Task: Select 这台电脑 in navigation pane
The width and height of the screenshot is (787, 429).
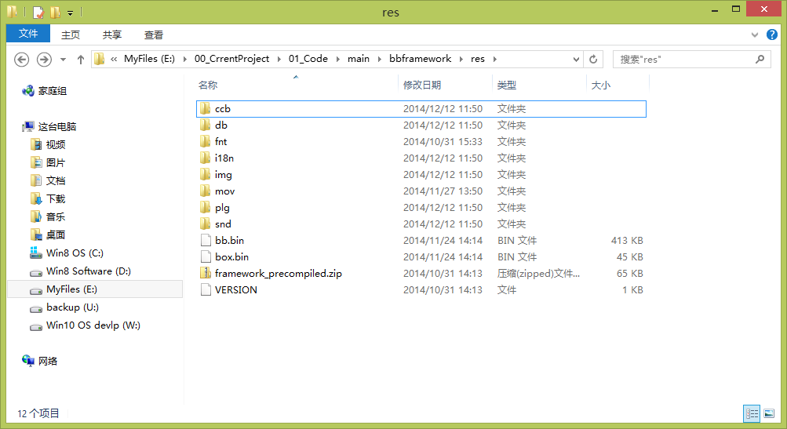Action: click(x=49, y=126)
